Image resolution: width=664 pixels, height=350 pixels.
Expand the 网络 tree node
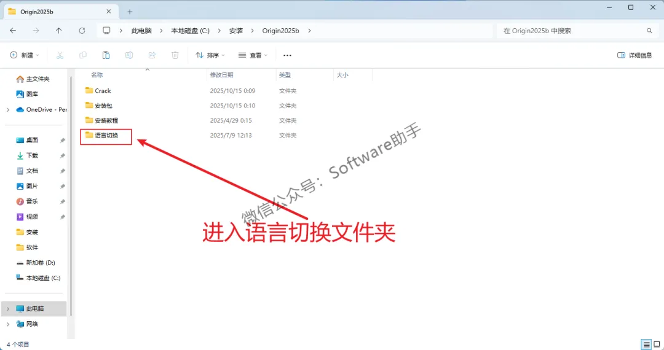pos(8,324)
